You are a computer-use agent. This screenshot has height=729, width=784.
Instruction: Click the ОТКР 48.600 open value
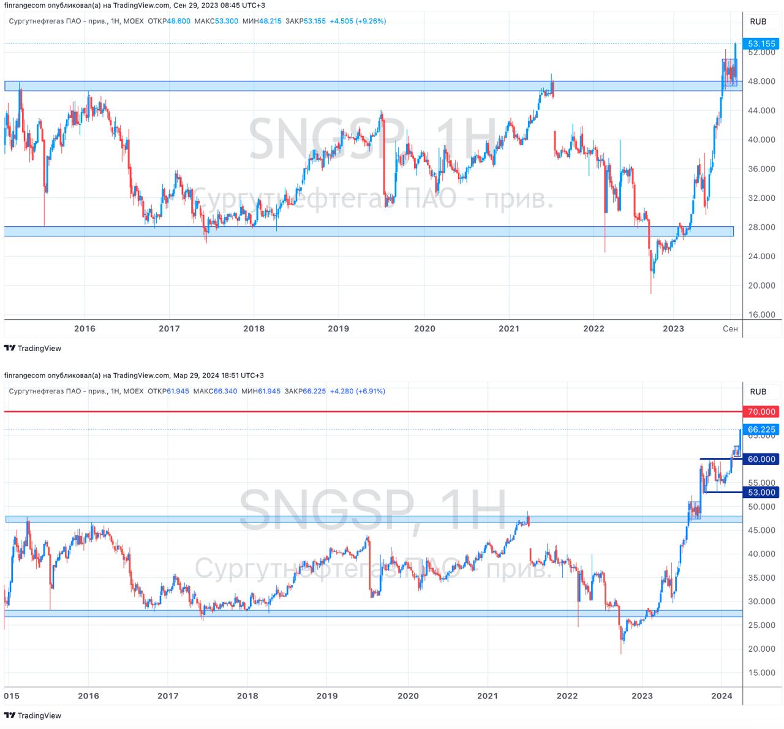(x=169, y=21)
